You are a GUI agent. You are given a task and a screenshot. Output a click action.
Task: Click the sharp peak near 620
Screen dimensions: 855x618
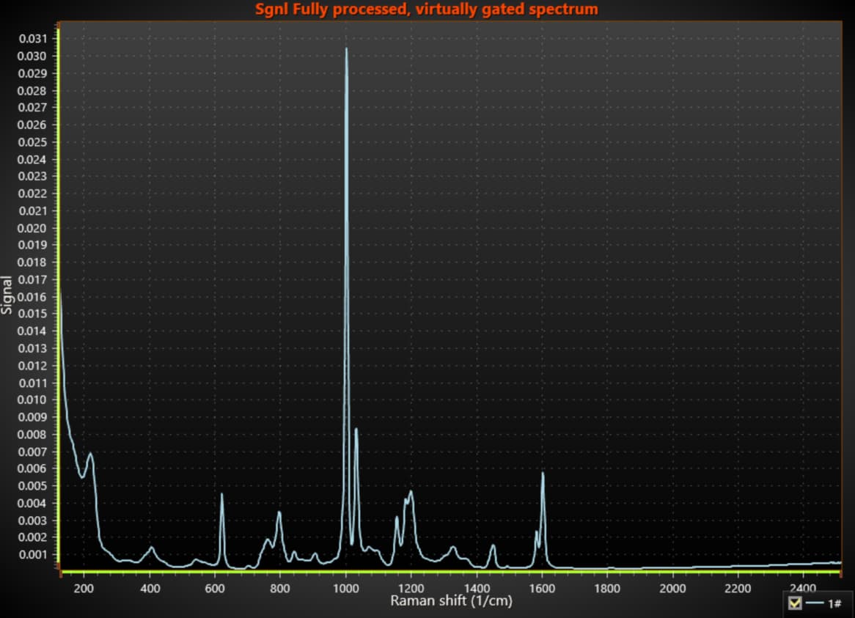pos(222,495)
